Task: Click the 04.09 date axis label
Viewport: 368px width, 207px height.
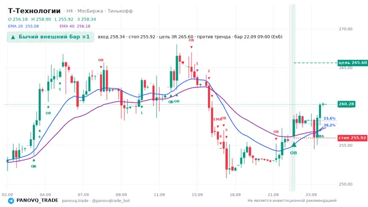Action: [x=45, y=195]
